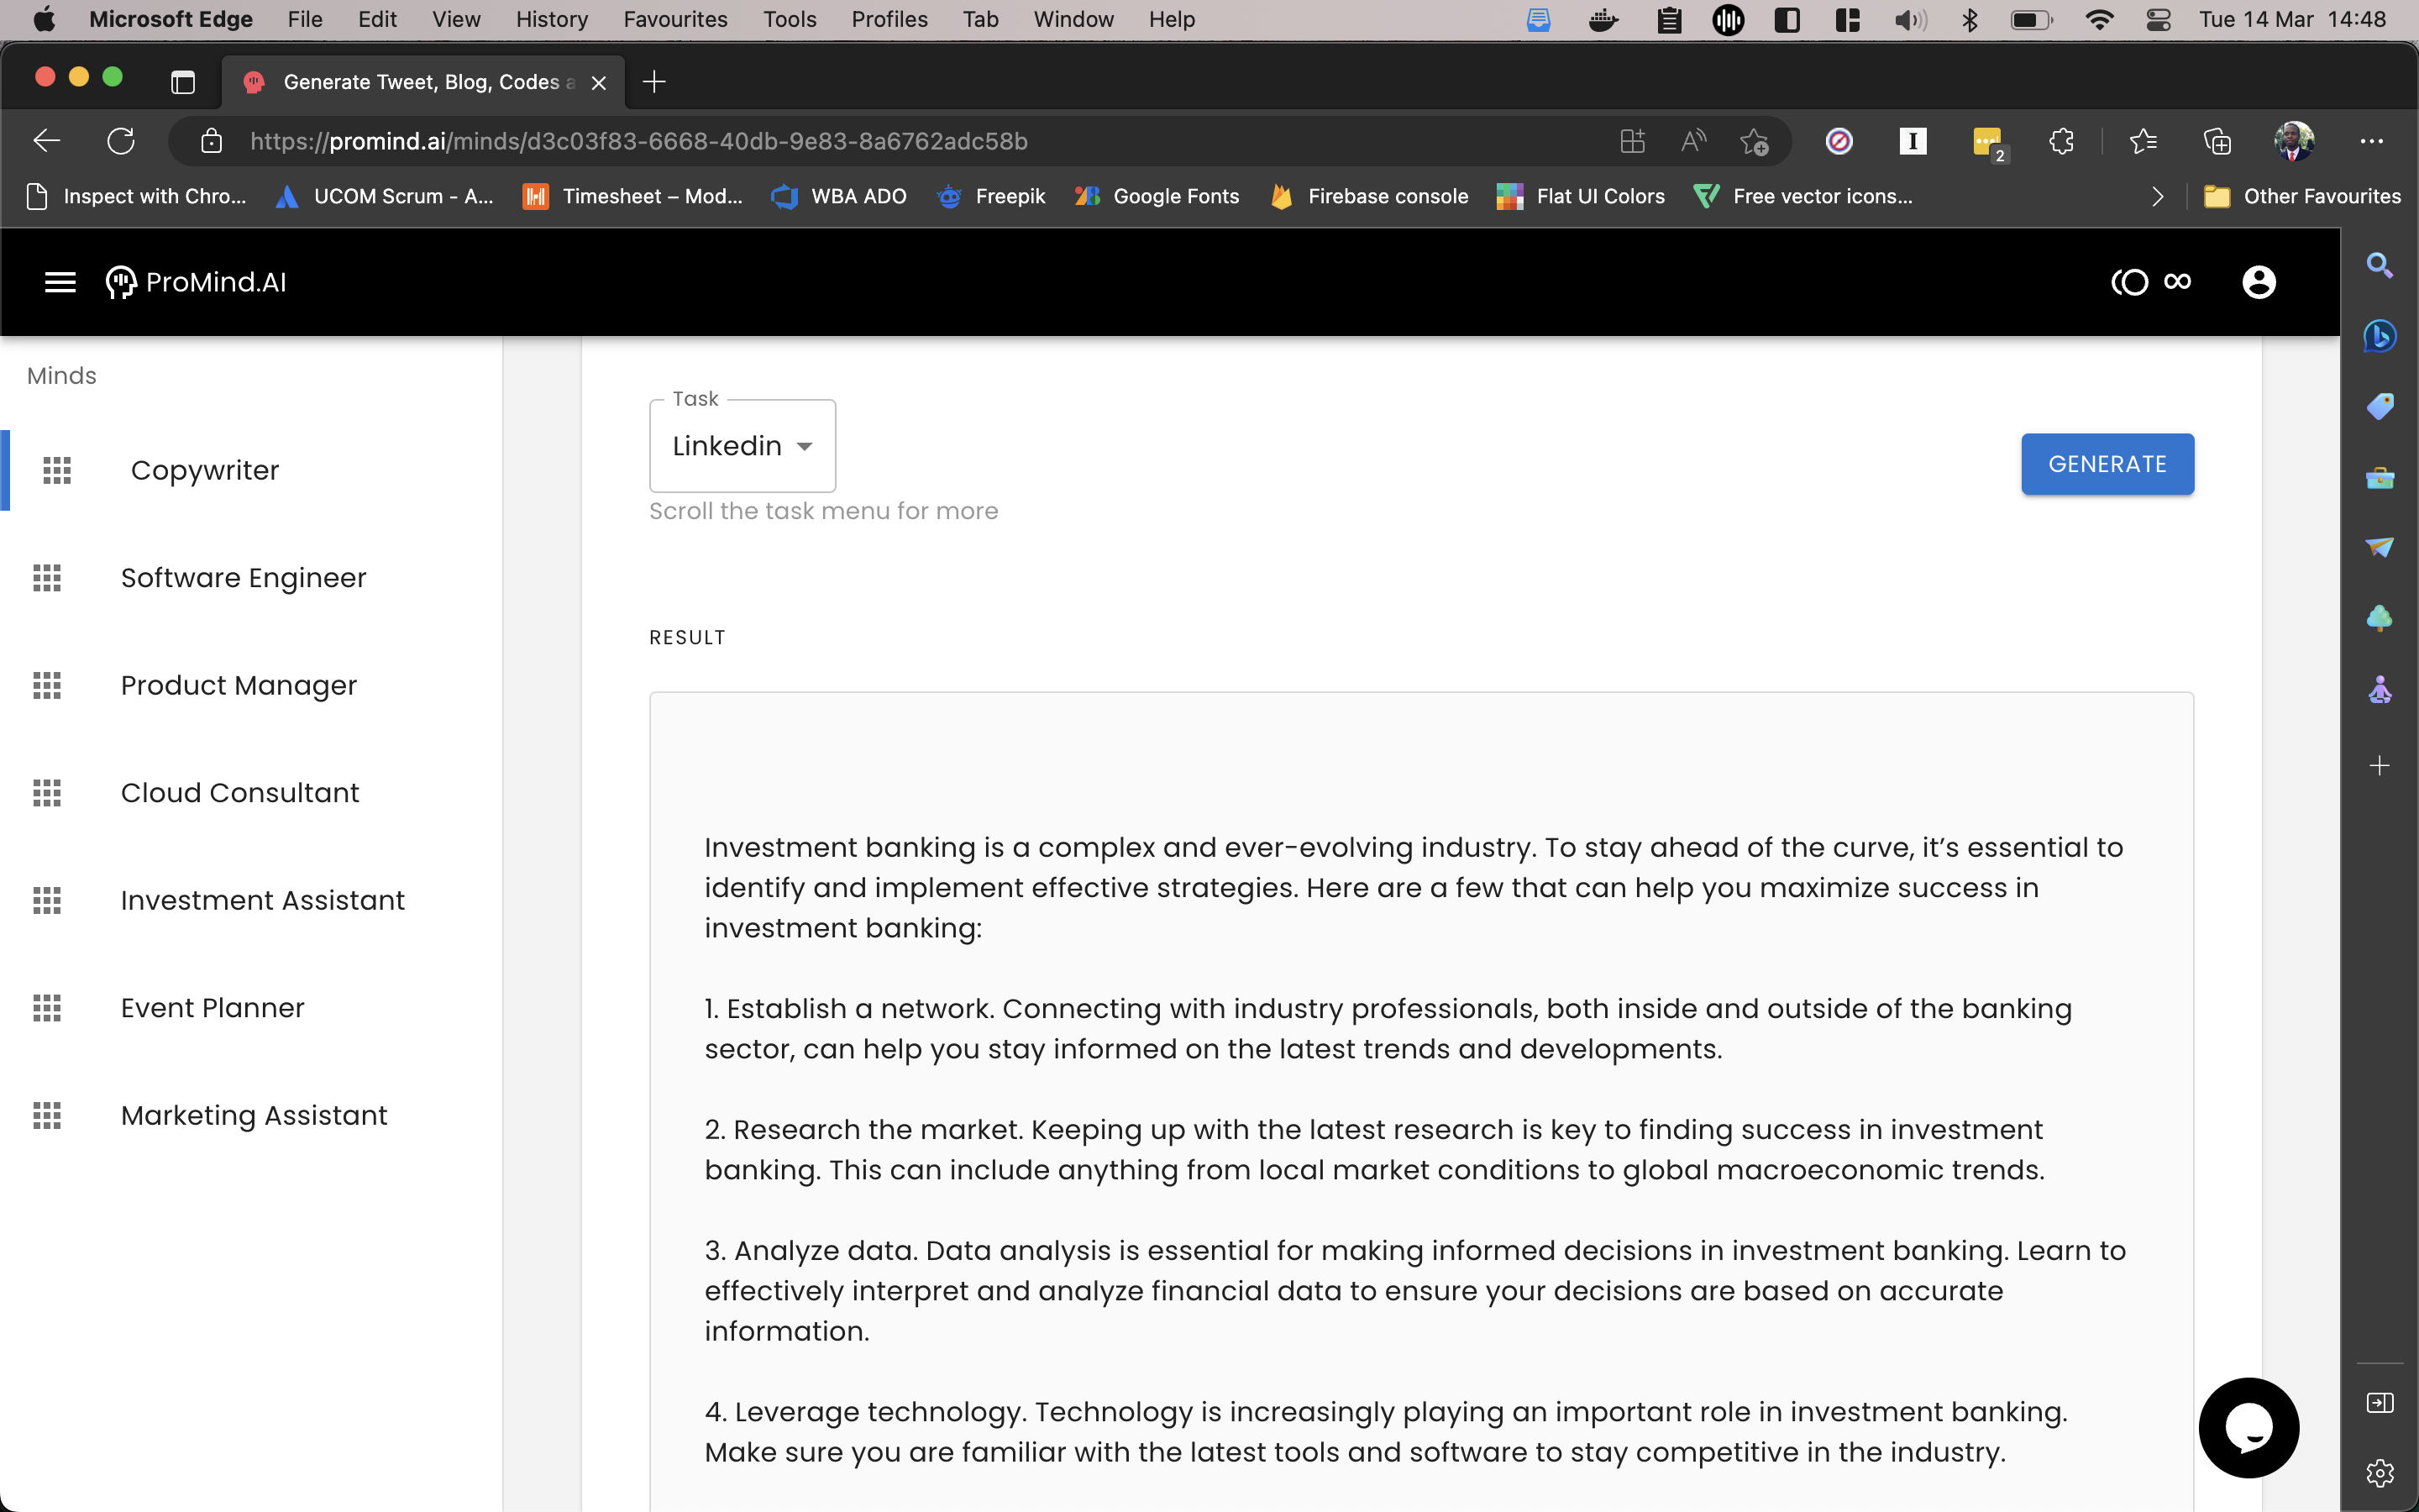
Task: Select the Copywriter mind
Action: [x=251, y=470]
